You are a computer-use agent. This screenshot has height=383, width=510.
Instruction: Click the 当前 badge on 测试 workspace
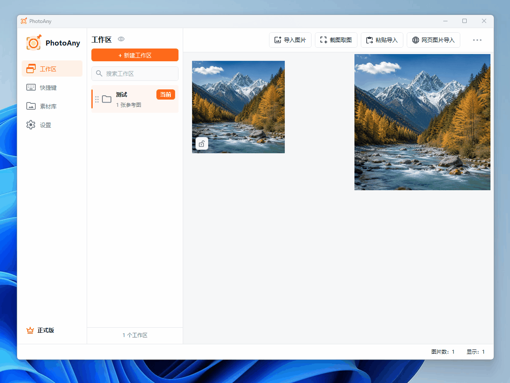tap(166, 94)
